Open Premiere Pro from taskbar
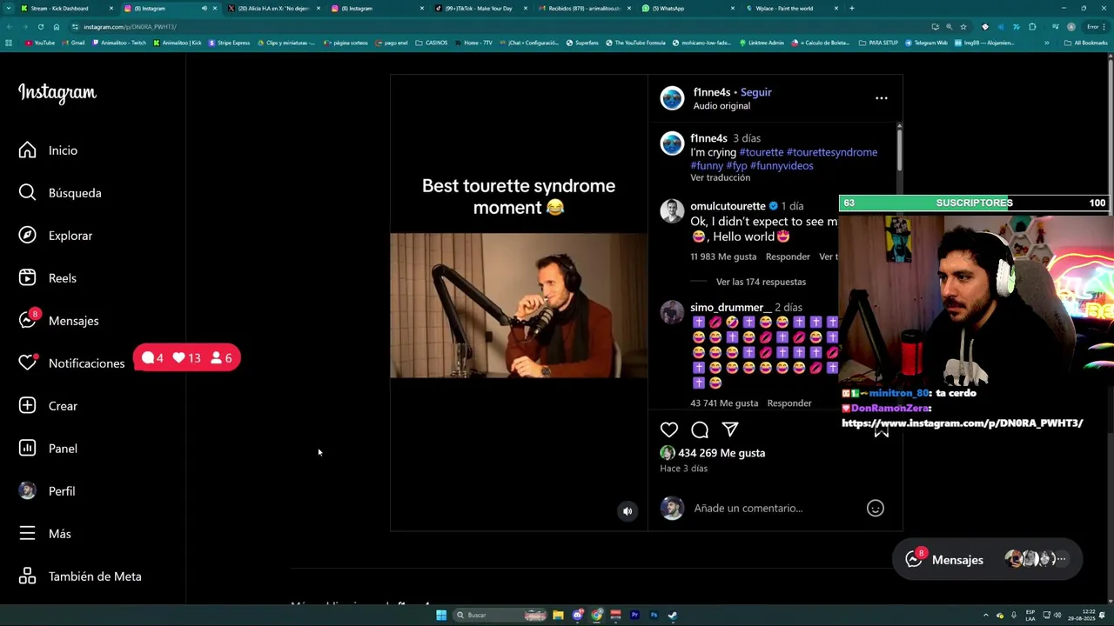The width and height of the screenshot is (1114, 626). click(x=634, y=616)
